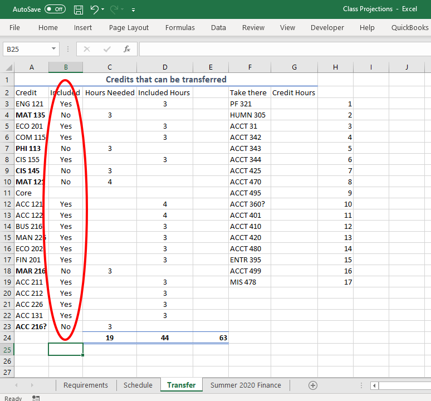This screenshot has height=401, width=431.
Task: Select column D header
Action: click(165, 67)
